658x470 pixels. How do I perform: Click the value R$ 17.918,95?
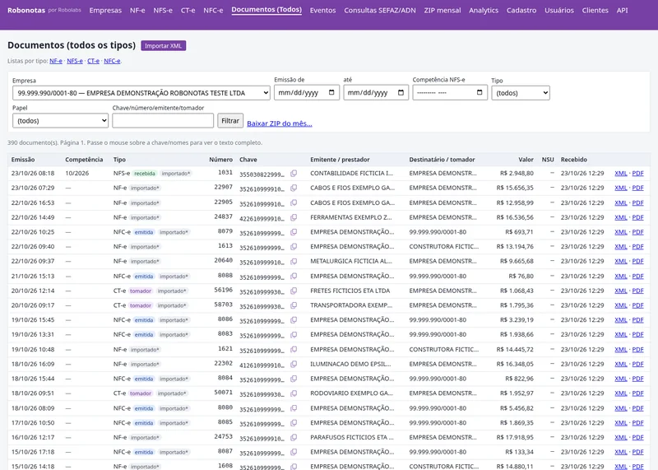point(515,437)
